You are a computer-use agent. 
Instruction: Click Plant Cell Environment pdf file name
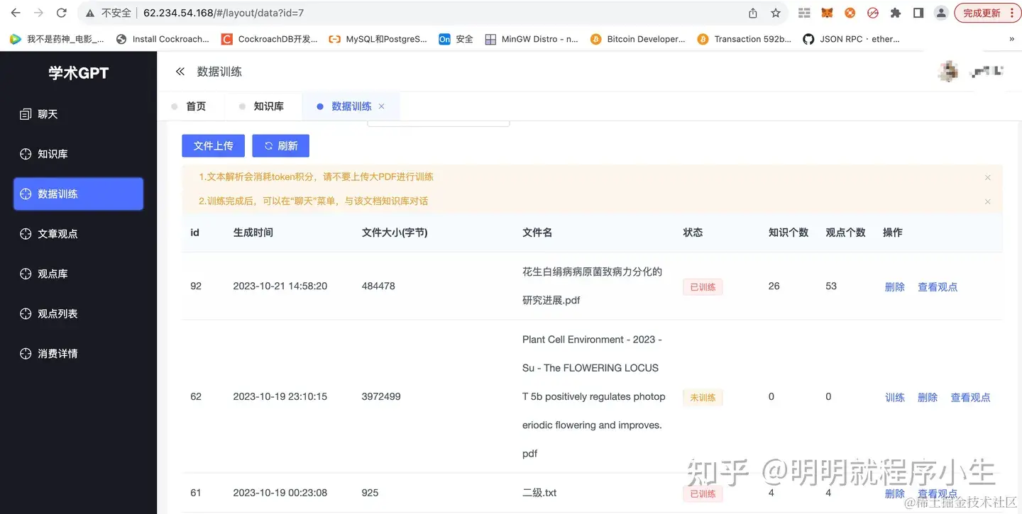pos(593,396)
